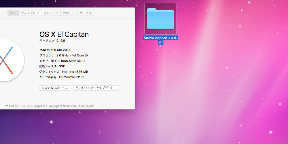Select the SnowLeopardフォルダ folder icon on desktop
This screenshot has height=144, width=288.
point(160,19)
